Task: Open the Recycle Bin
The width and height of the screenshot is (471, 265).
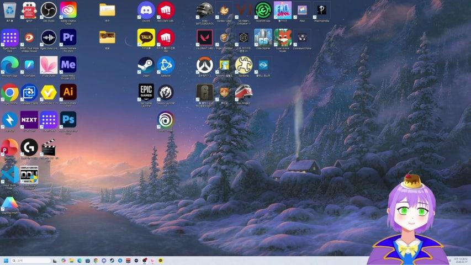Action: pos(9,10)
